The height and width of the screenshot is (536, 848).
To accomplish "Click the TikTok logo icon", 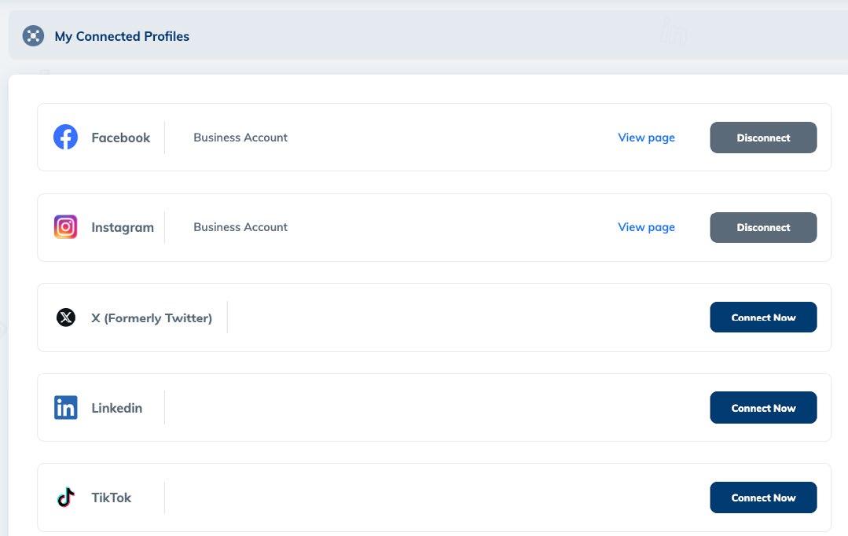I will [x=65, y=497].
